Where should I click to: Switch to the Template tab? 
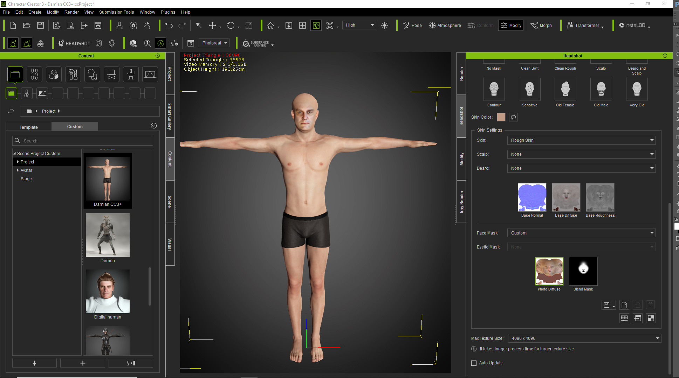[29, 127]
